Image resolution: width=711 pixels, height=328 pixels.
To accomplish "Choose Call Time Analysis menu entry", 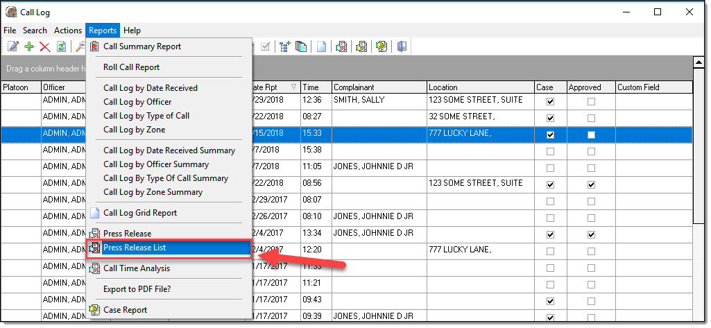I will tap(136, 268).
